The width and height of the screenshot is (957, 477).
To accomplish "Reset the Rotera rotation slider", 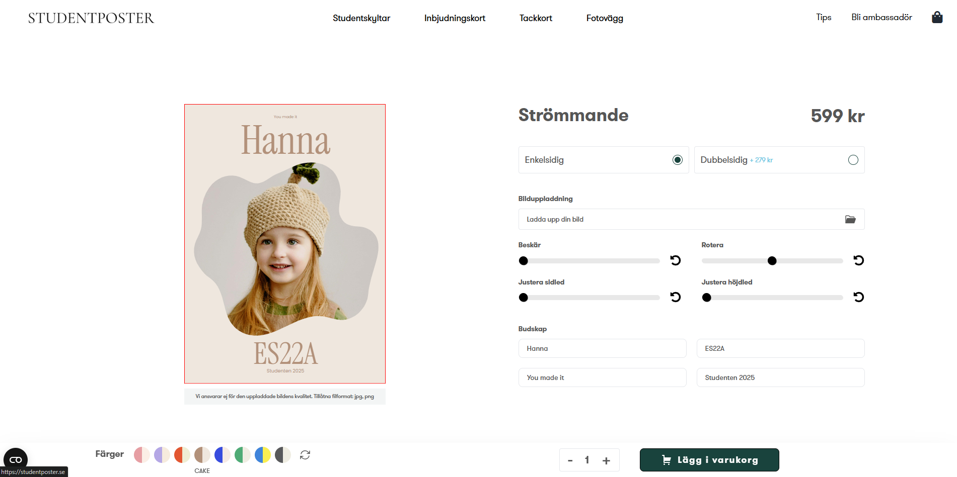I will (858, 260).
